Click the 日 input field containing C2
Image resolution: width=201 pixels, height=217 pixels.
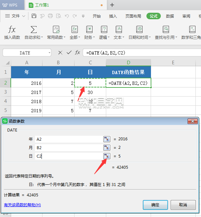[x=69, y=156]
